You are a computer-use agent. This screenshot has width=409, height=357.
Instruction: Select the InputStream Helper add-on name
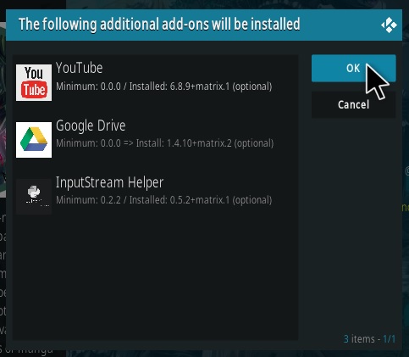[109, 182]
